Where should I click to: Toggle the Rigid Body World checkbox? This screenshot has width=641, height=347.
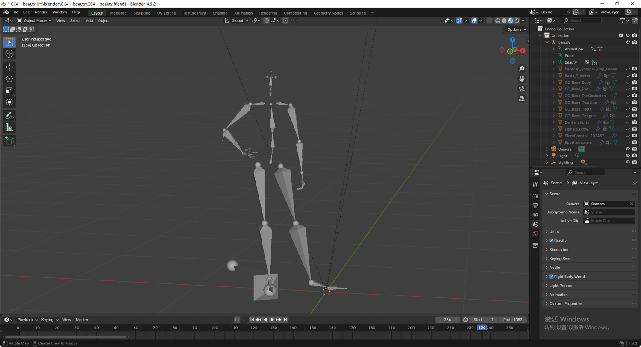point(551,277)
